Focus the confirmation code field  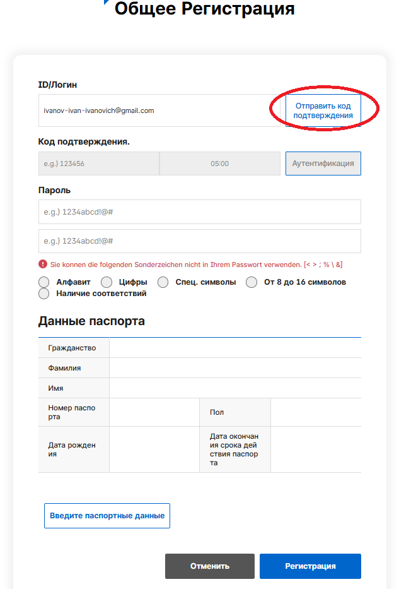99,164
